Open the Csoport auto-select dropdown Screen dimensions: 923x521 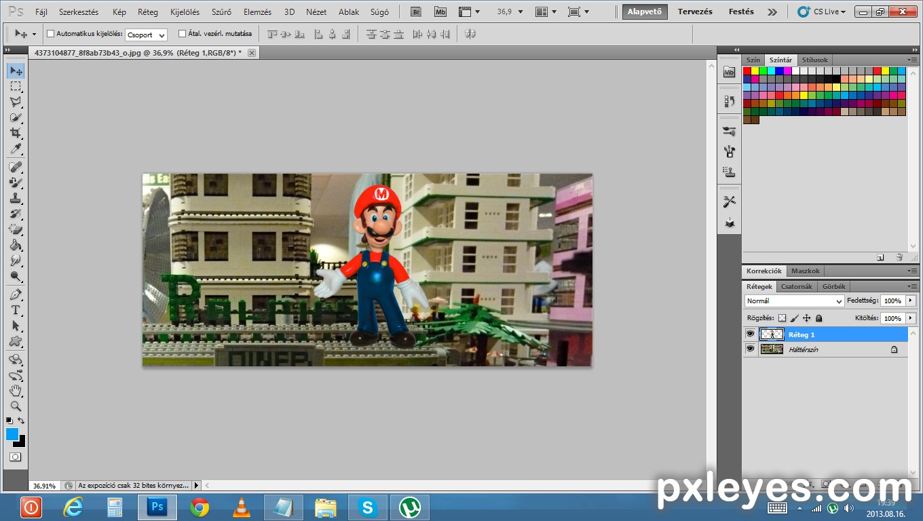click(x=146, y=35)
